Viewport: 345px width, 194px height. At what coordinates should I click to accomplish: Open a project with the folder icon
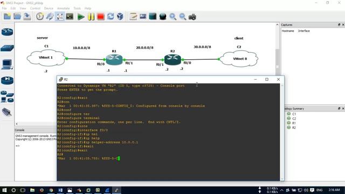[17, 17]
